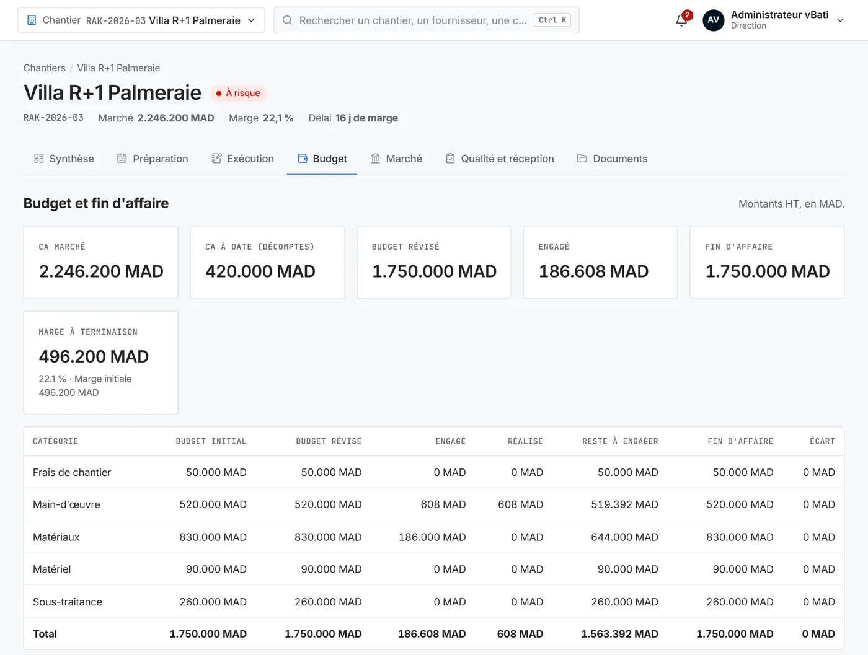The height and width of the screenshot is (655, 868).
Task: Click the Engagé 186.608 MAD card
Action: point(600,262)
